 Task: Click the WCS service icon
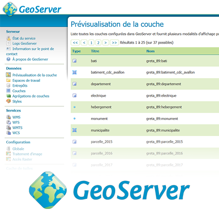(x=8, y=133)
